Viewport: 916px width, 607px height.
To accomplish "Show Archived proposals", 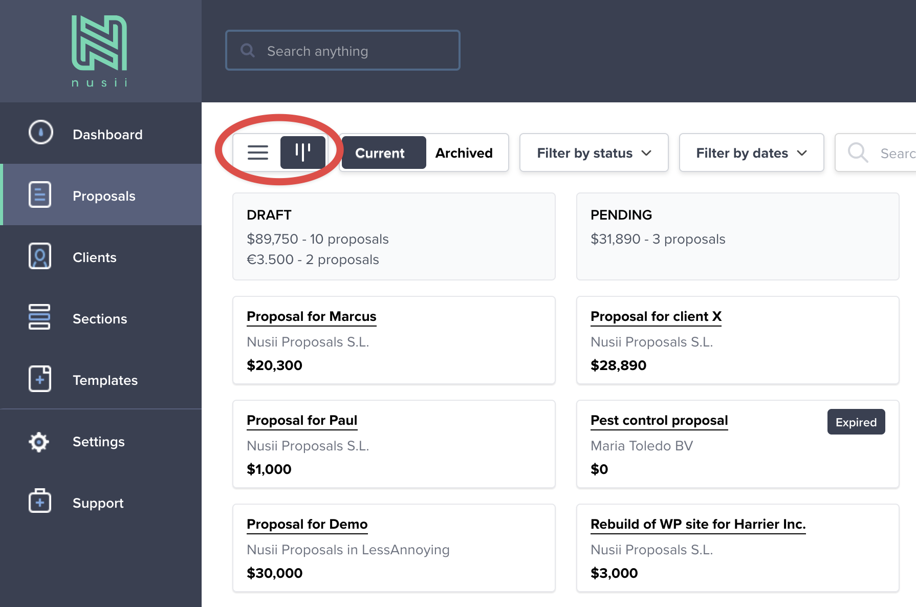I will [464, 153].
